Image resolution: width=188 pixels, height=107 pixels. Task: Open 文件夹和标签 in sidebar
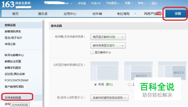(13, 98)
